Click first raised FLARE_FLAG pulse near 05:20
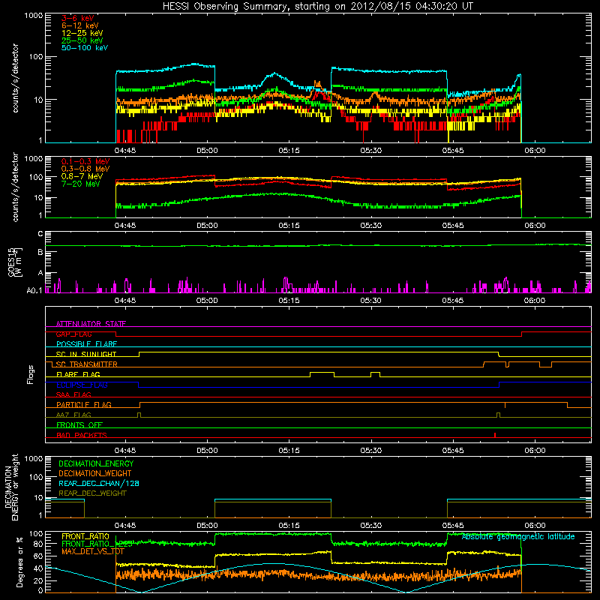This screenshot has width=600, height=600. tap(322, 374)
